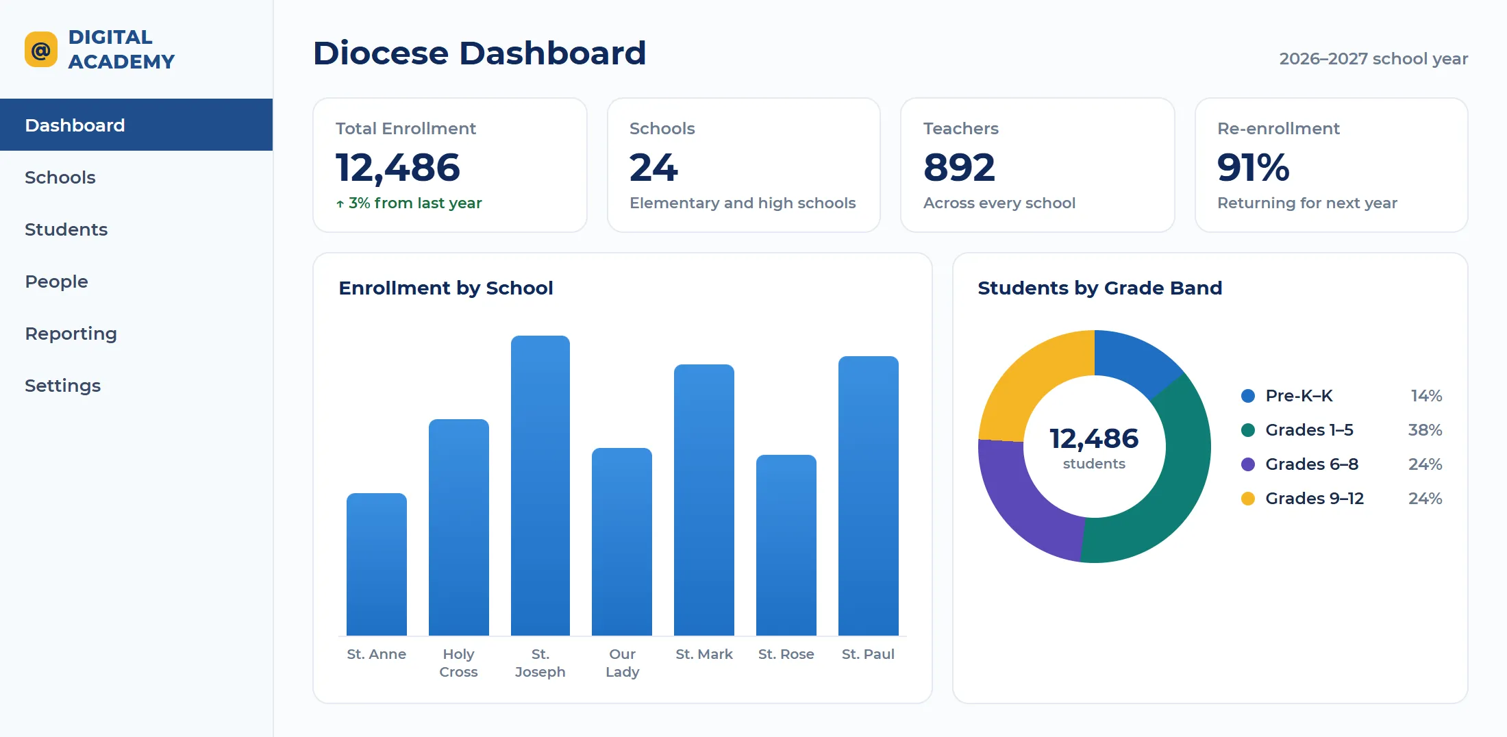Click "Returning for next year" caption
1507x737 pixels.
coord(1307,203)
